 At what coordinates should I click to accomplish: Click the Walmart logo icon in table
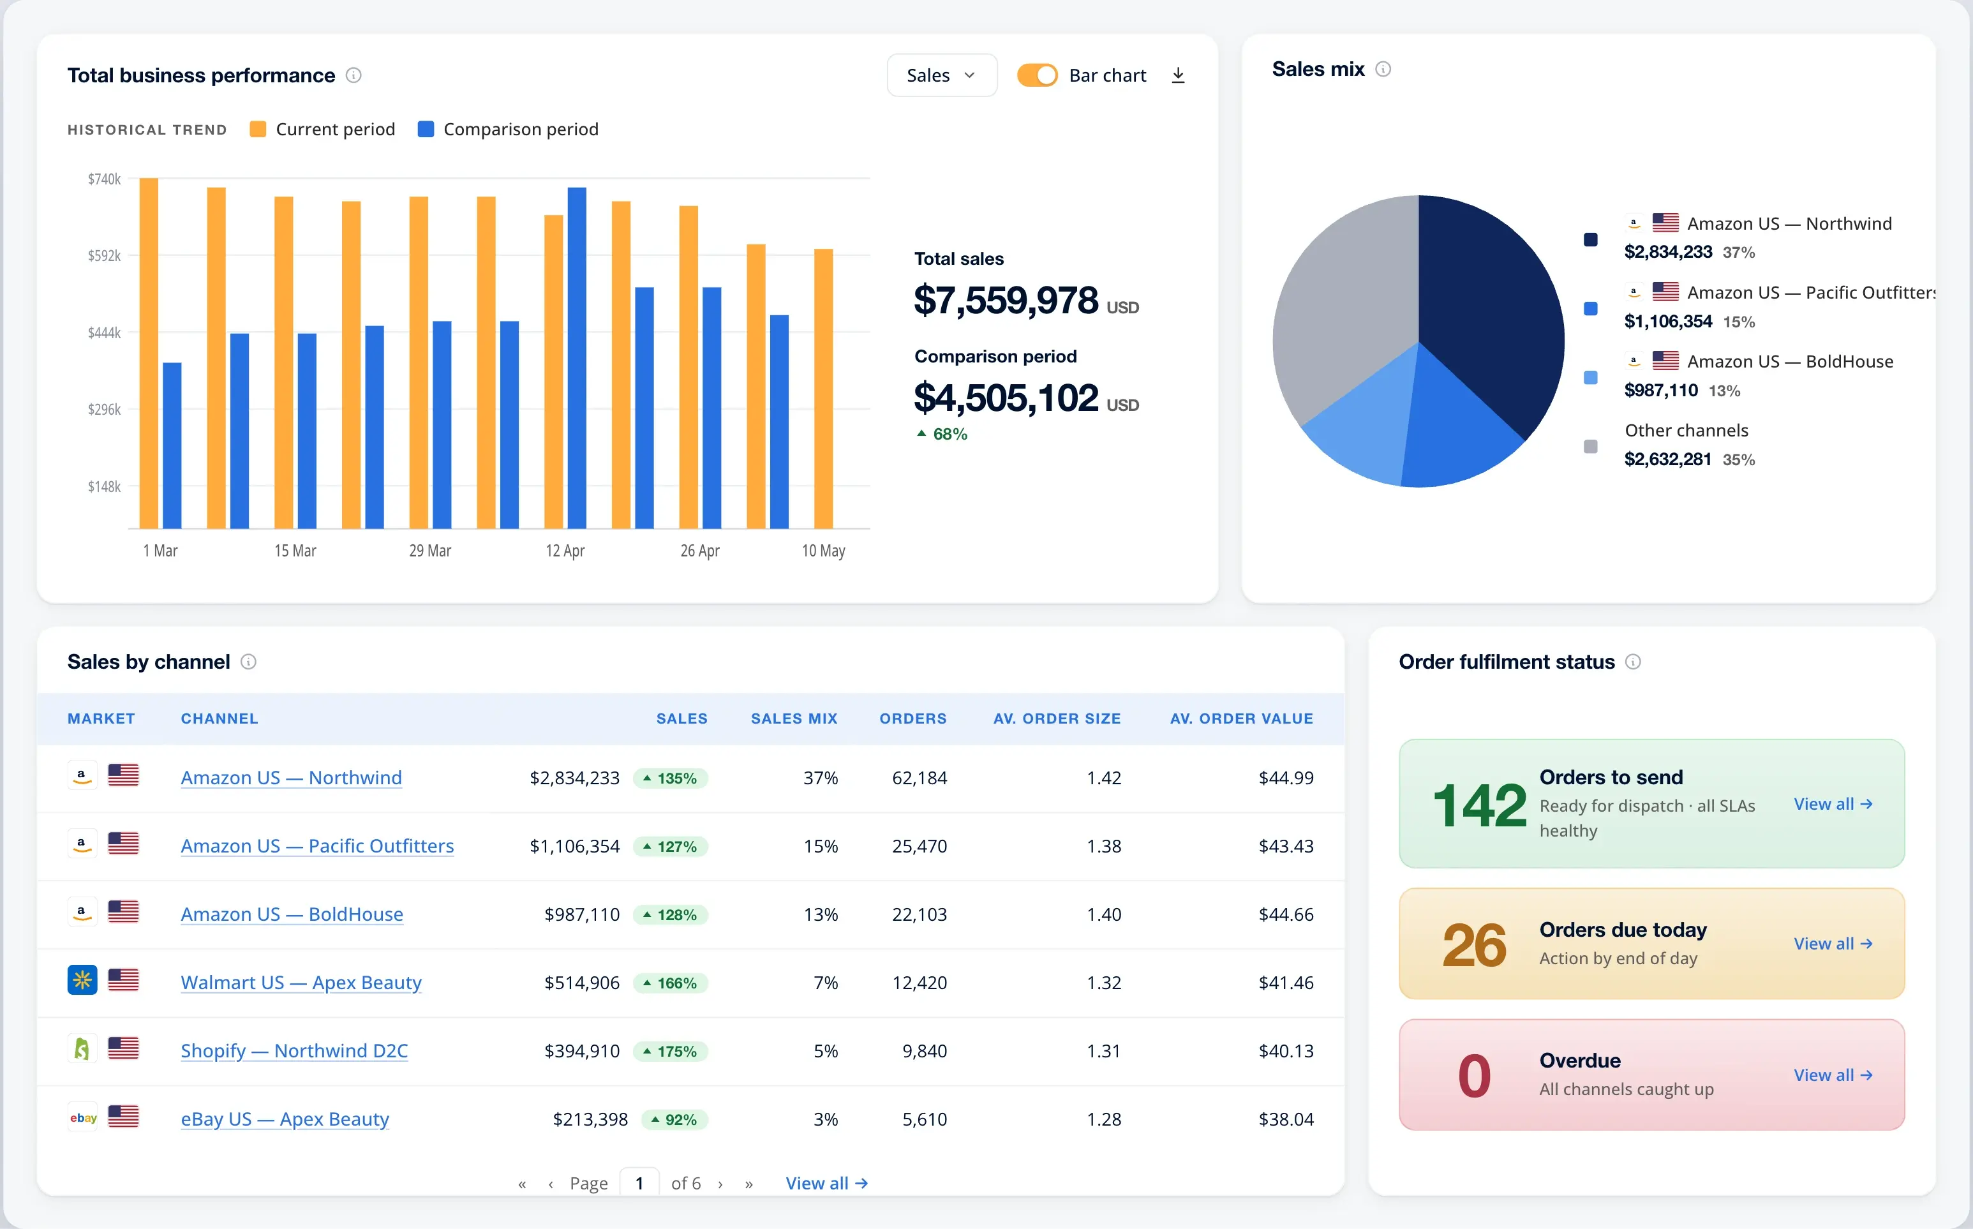pyautogui.click(x=82, y=980)
